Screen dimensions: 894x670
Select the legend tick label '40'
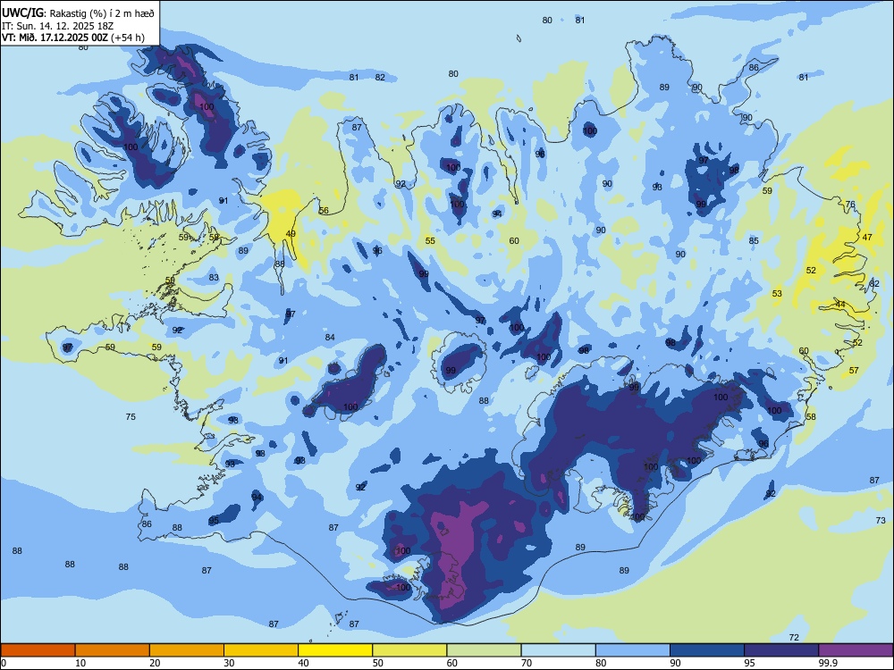pos(303,663)
